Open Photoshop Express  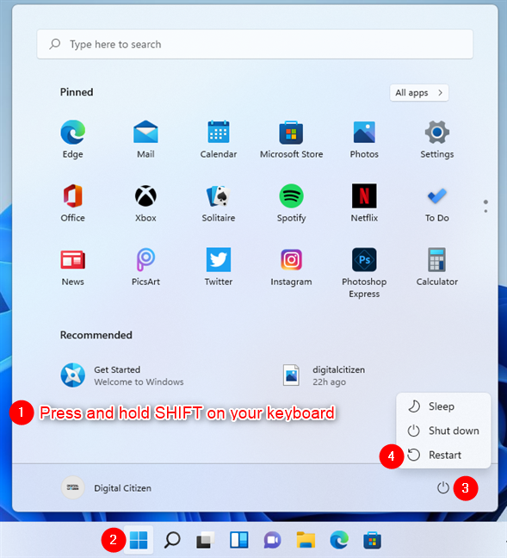(x=364, y=273)
